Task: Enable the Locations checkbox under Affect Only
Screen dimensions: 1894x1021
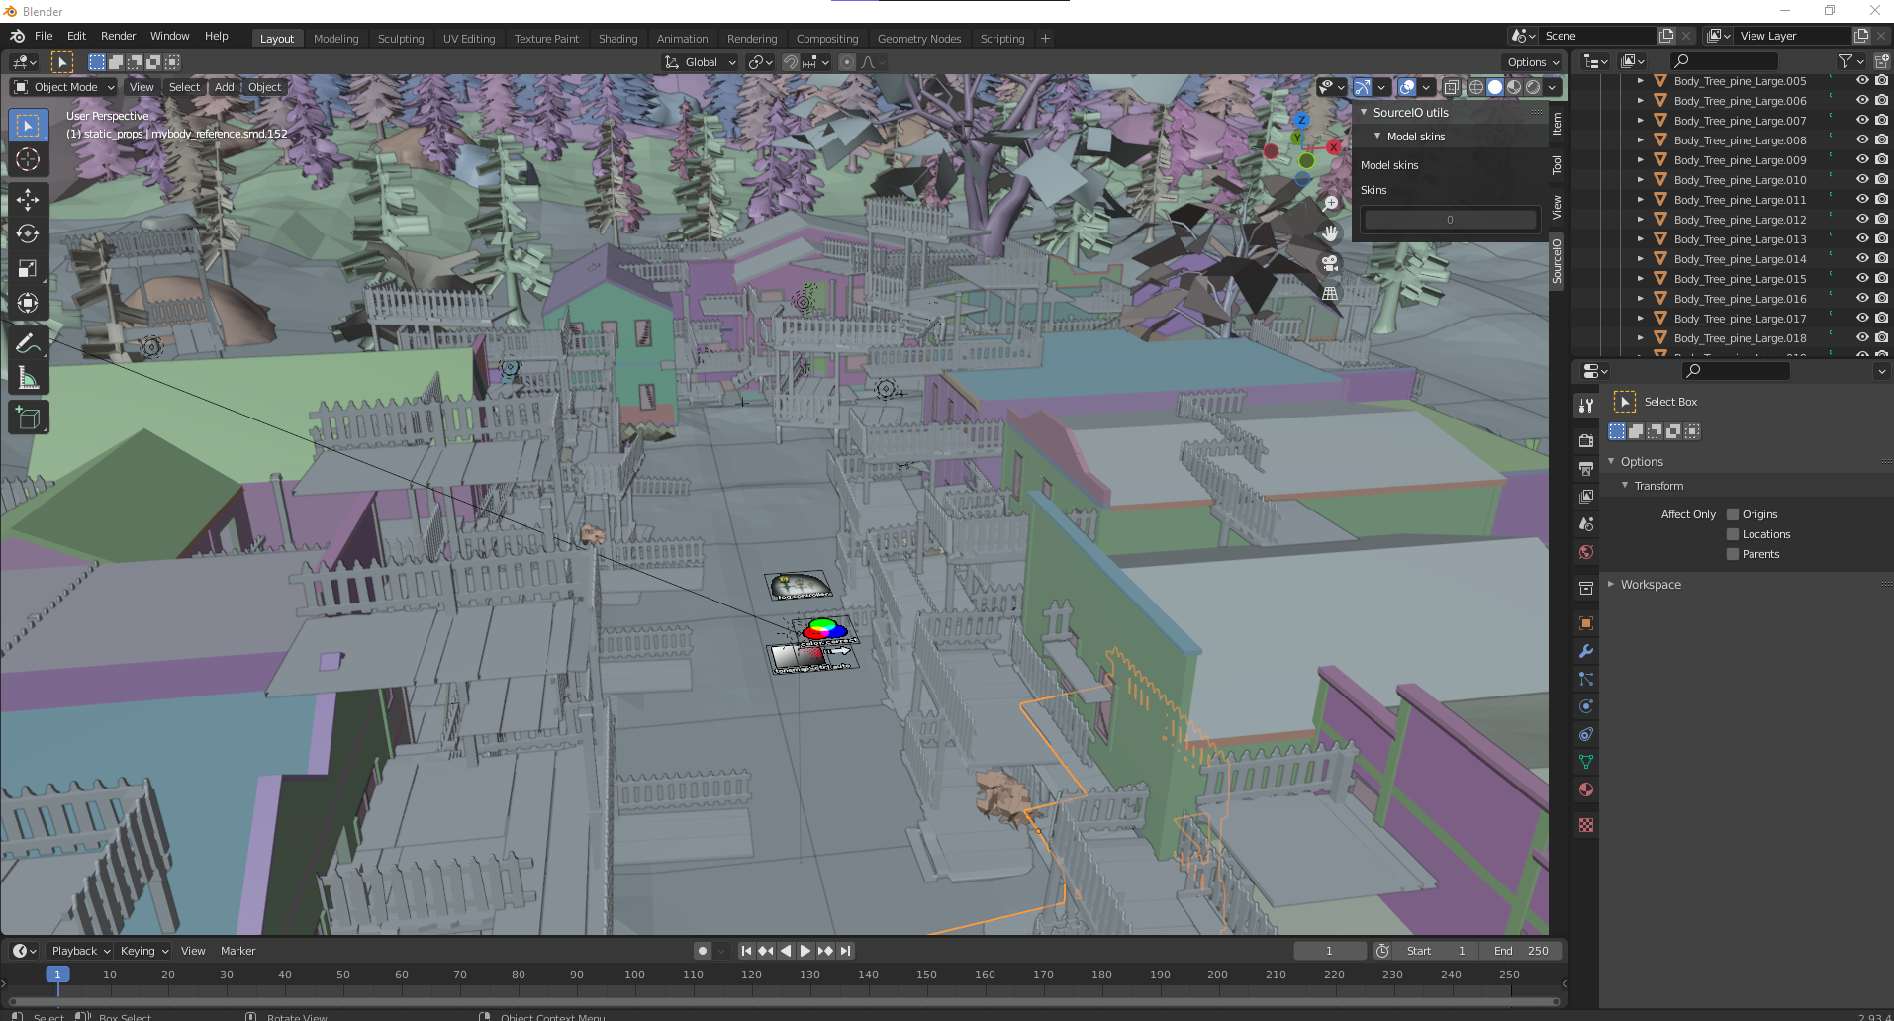Action: coord(1734,534)
